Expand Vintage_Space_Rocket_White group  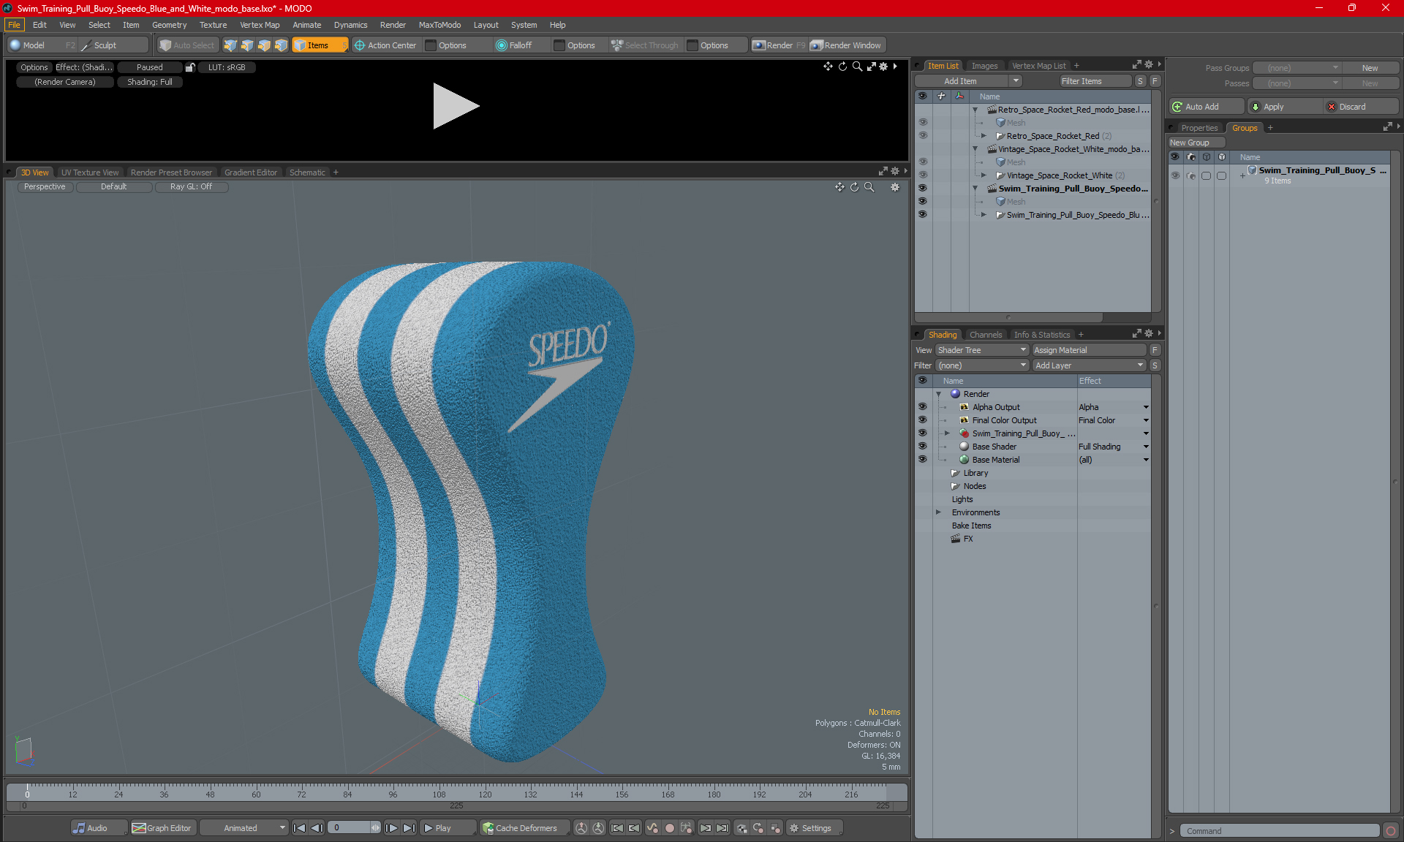984,175
